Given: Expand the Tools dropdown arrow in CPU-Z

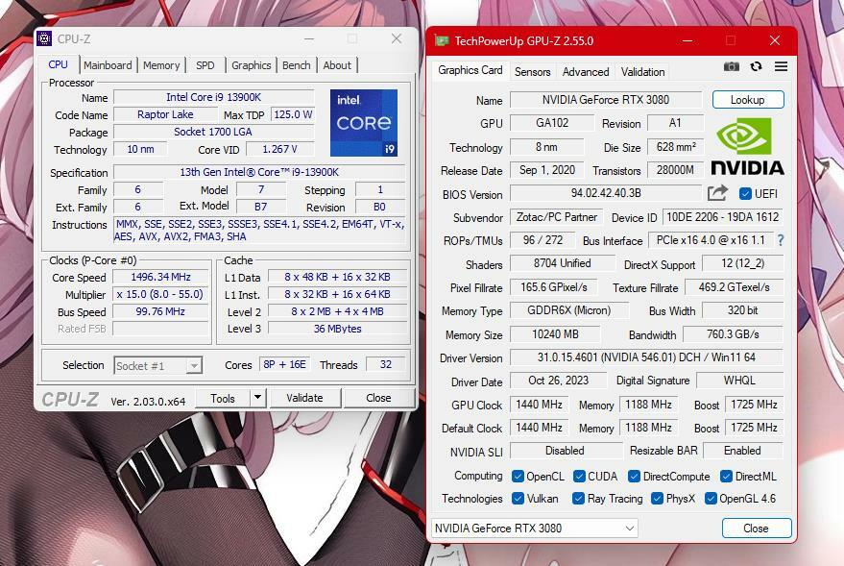Looking at the screenshot, I should click(257, 398).
